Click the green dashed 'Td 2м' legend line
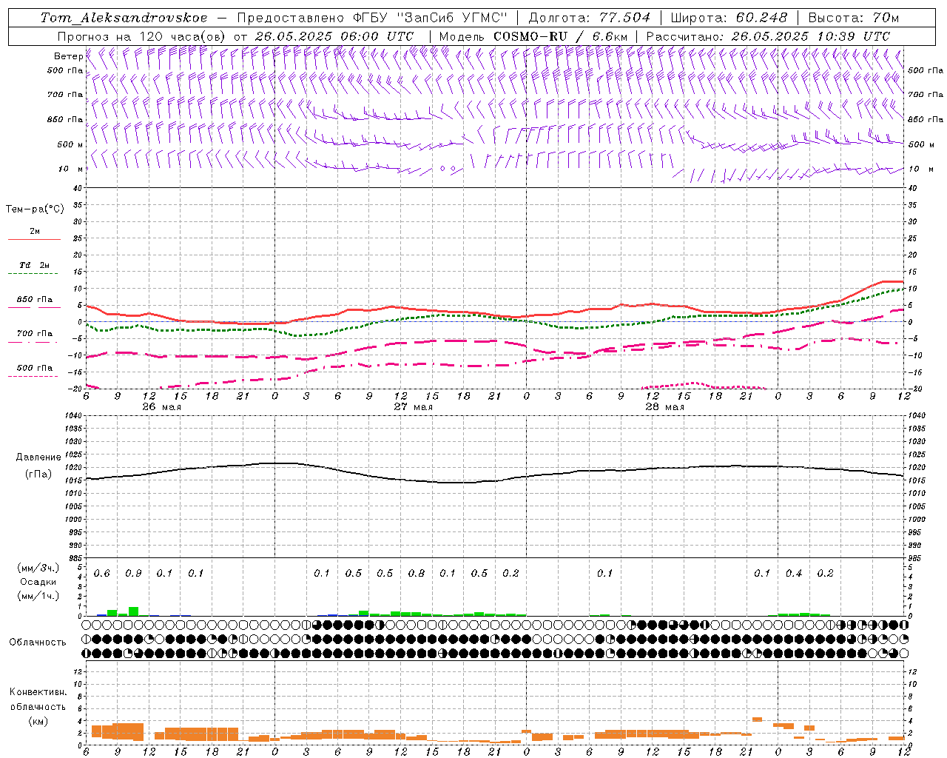This screenshot has height=758, width=947. click(33, 274)
